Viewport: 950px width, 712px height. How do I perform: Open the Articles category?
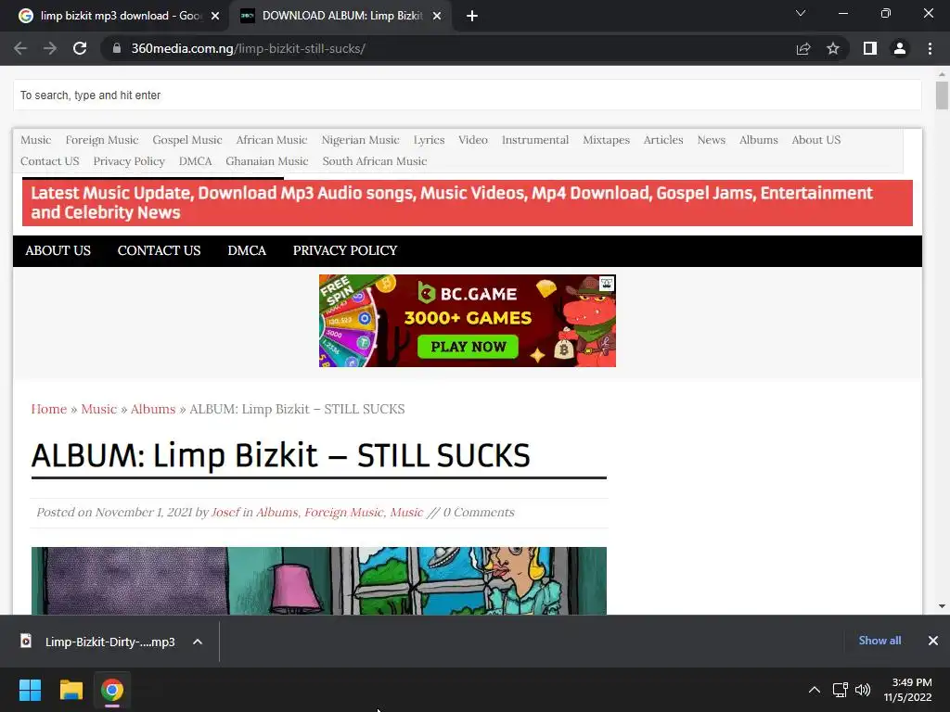tap(663, 140)
